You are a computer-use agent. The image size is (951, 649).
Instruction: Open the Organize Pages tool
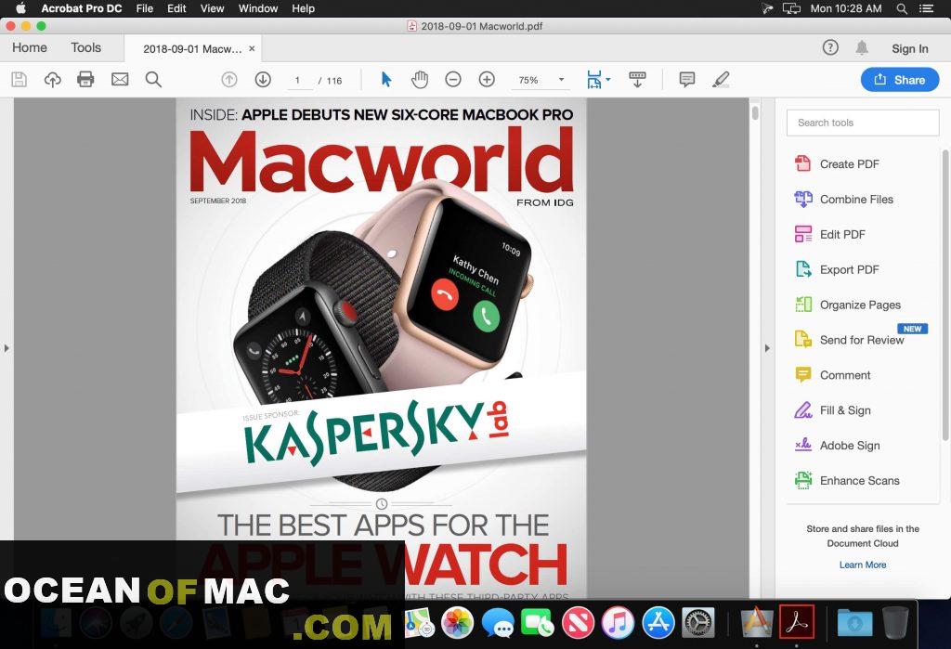[x=847, y=305]
